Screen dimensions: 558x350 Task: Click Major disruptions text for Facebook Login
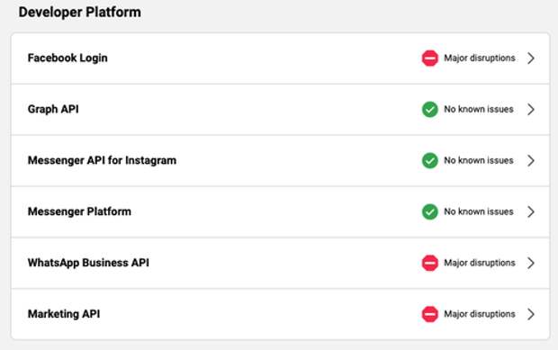480,58
